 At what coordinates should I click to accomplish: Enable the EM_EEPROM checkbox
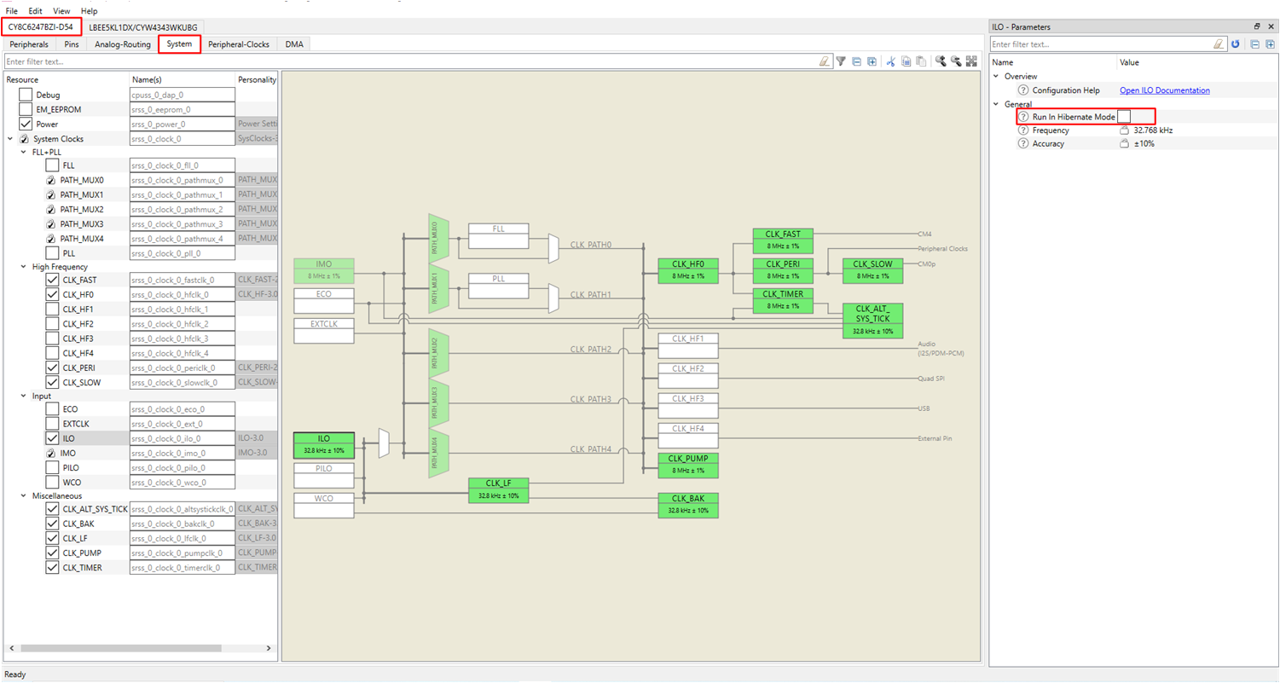(26, 109)
